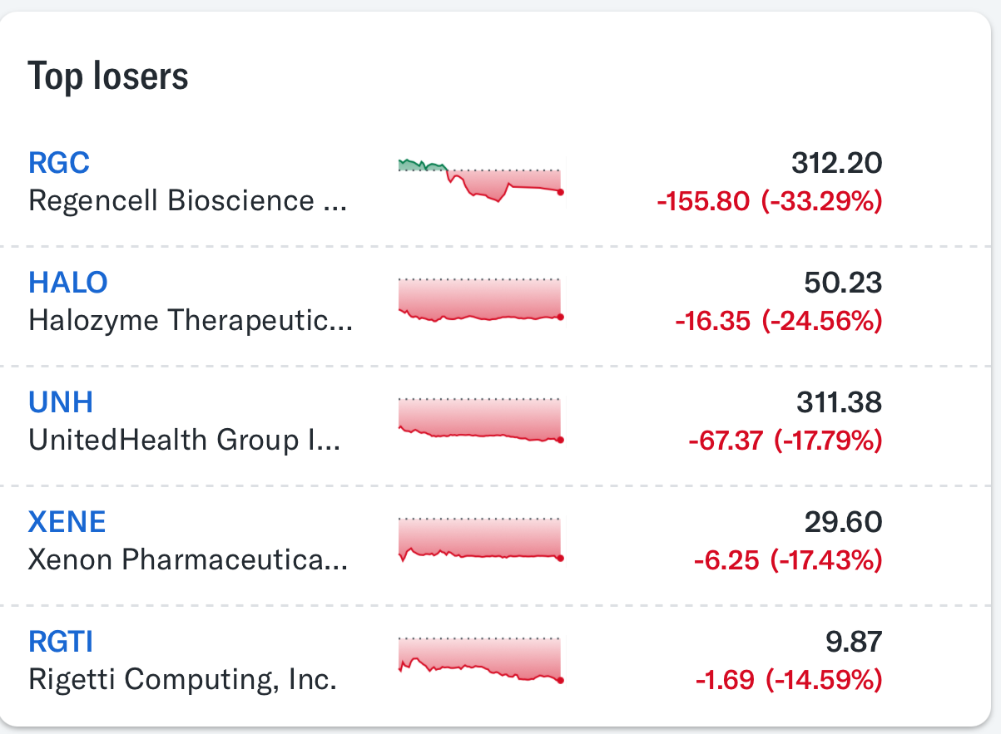The image size is (1001, 734).
Task: Select the UnitedHealth Group company name
Action: (185, 441)
